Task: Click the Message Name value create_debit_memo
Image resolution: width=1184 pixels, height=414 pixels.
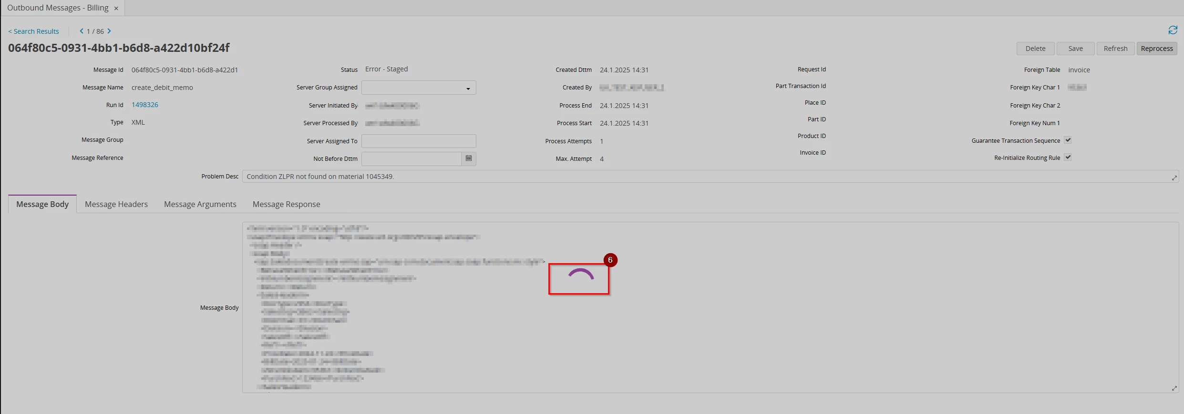Action: pos(162,88)
